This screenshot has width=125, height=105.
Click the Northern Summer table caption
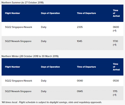point(22,3)
